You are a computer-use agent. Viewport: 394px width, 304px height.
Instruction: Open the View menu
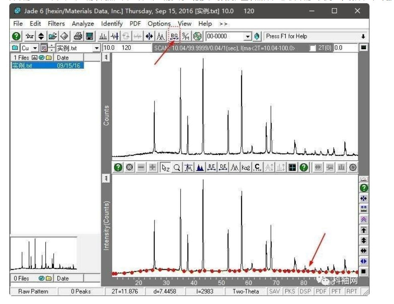click(x=185, y=24)
